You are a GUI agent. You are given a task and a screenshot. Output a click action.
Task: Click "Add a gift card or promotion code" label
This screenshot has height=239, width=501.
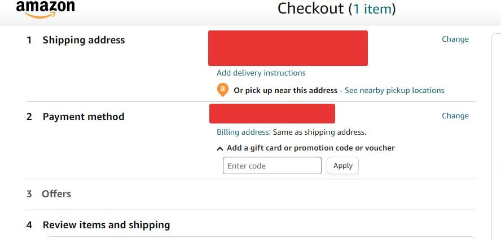tap(310, 148)
